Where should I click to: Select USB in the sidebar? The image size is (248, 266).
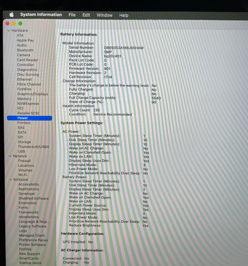point(21,151)
